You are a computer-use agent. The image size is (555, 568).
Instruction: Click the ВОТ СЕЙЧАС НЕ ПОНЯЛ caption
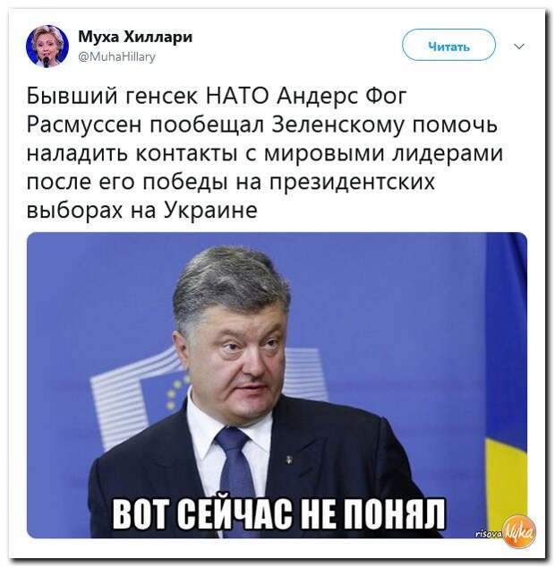[x=278, y=514]
